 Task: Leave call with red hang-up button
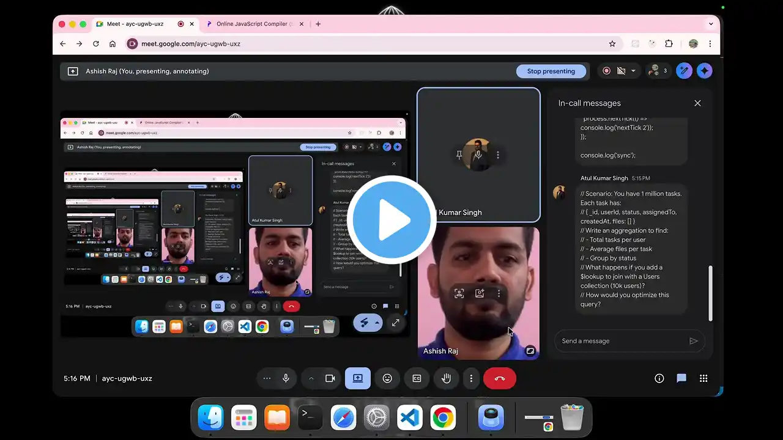[500, 378]
